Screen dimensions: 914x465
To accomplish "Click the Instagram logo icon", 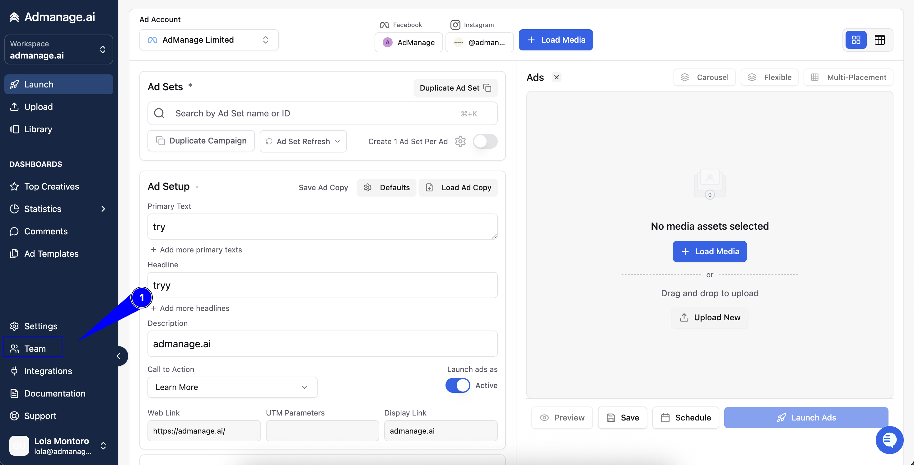I will point(455,25).
